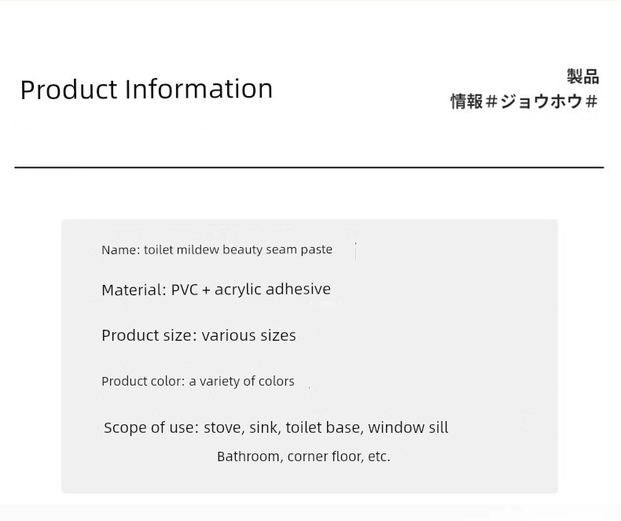The height and width of the screenshot is (521, 621).
Task: Select the Japanese 製品 text
Action: point(582,76)
